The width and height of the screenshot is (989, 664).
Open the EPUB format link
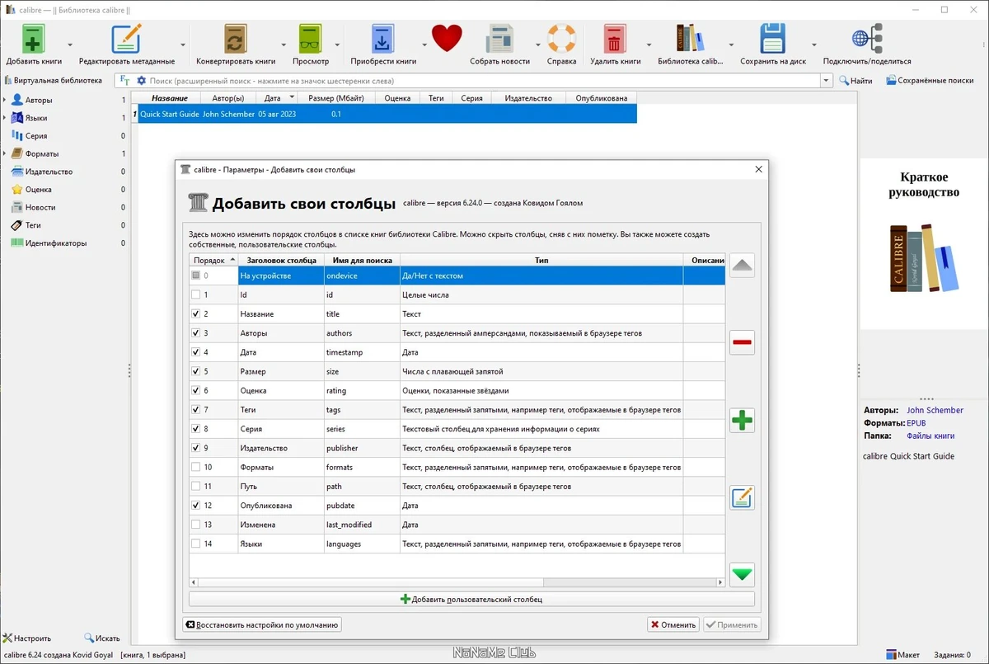916,423
